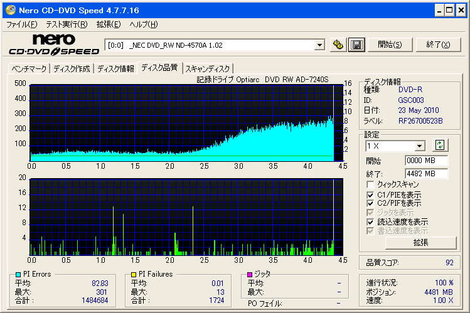Viewport: 470px width, 313px height.
Task: Close the Nero CD-DVD Speed window
Action: point(461,11)
